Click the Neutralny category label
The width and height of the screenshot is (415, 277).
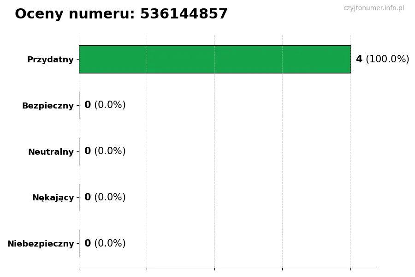tap(51, 152)
